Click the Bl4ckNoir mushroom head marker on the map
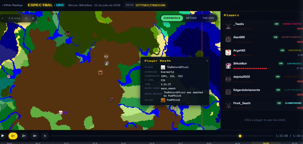This screenshot has height=144, width=303. [x=107, y=63]
